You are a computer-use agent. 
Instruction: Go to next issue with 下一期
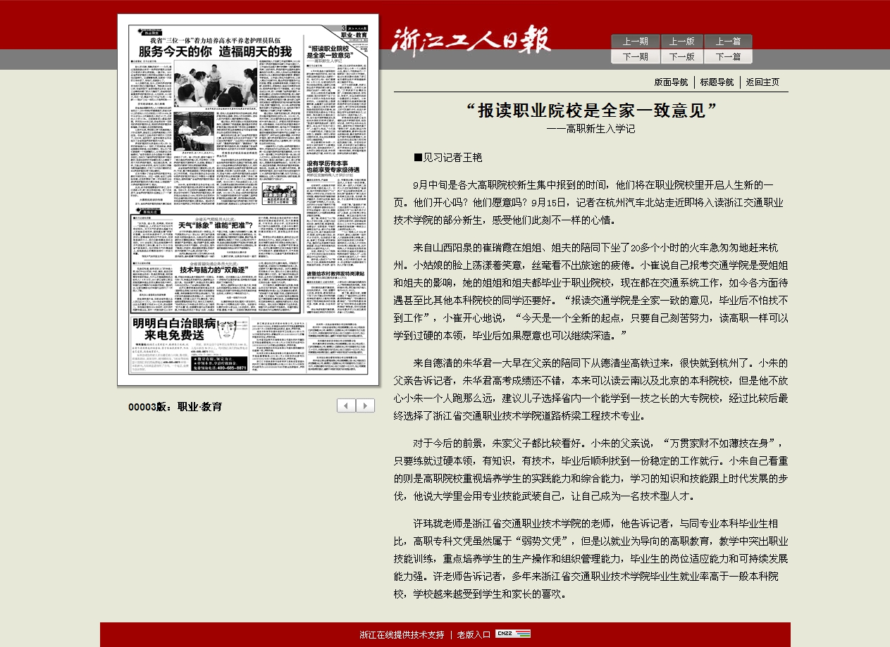(x=635, y=57)
